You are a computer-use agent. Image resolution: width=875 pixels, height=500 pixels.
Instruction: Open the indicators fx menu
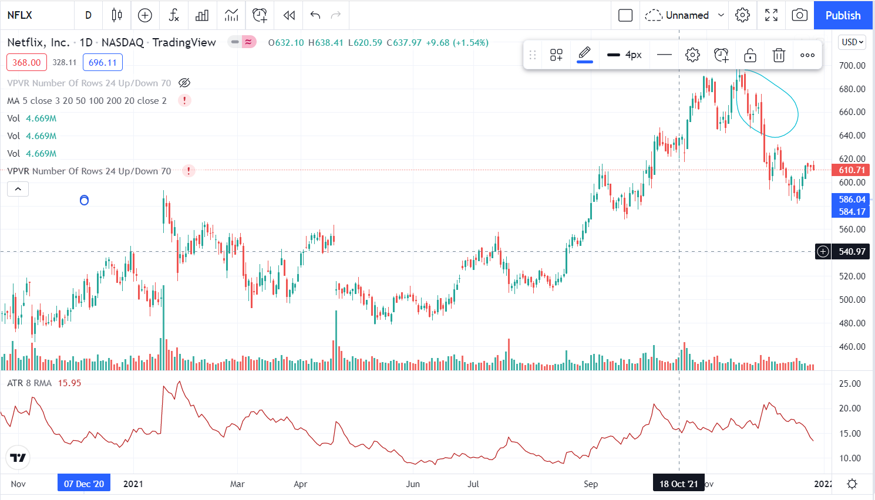(173, 15)
